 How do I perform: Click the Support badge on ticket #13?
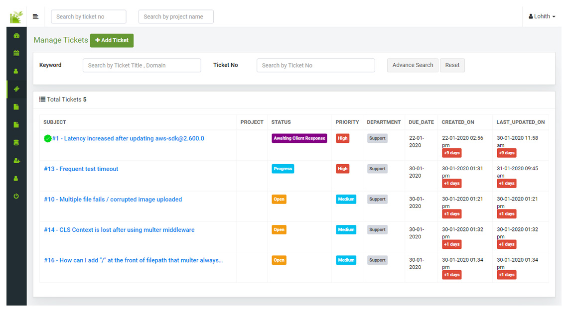point(377,169)
